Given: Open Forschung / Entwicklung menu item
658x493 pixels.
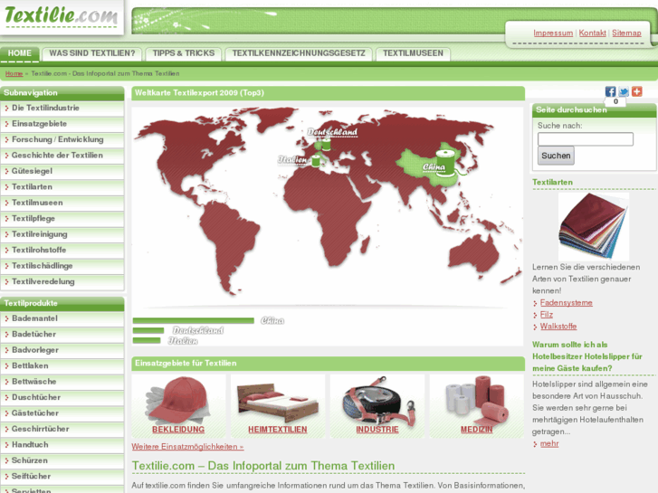Looking at the screenshot, I should click(x=62, y=139).
